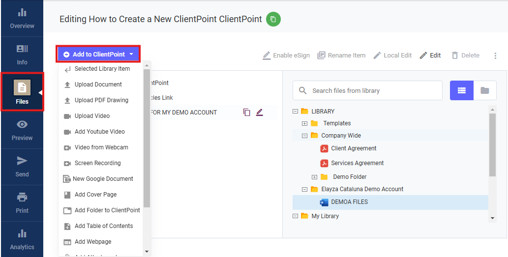
Task: Collapse Elayza Cataluna Demo Account folder
Action: tap(304, 189)
